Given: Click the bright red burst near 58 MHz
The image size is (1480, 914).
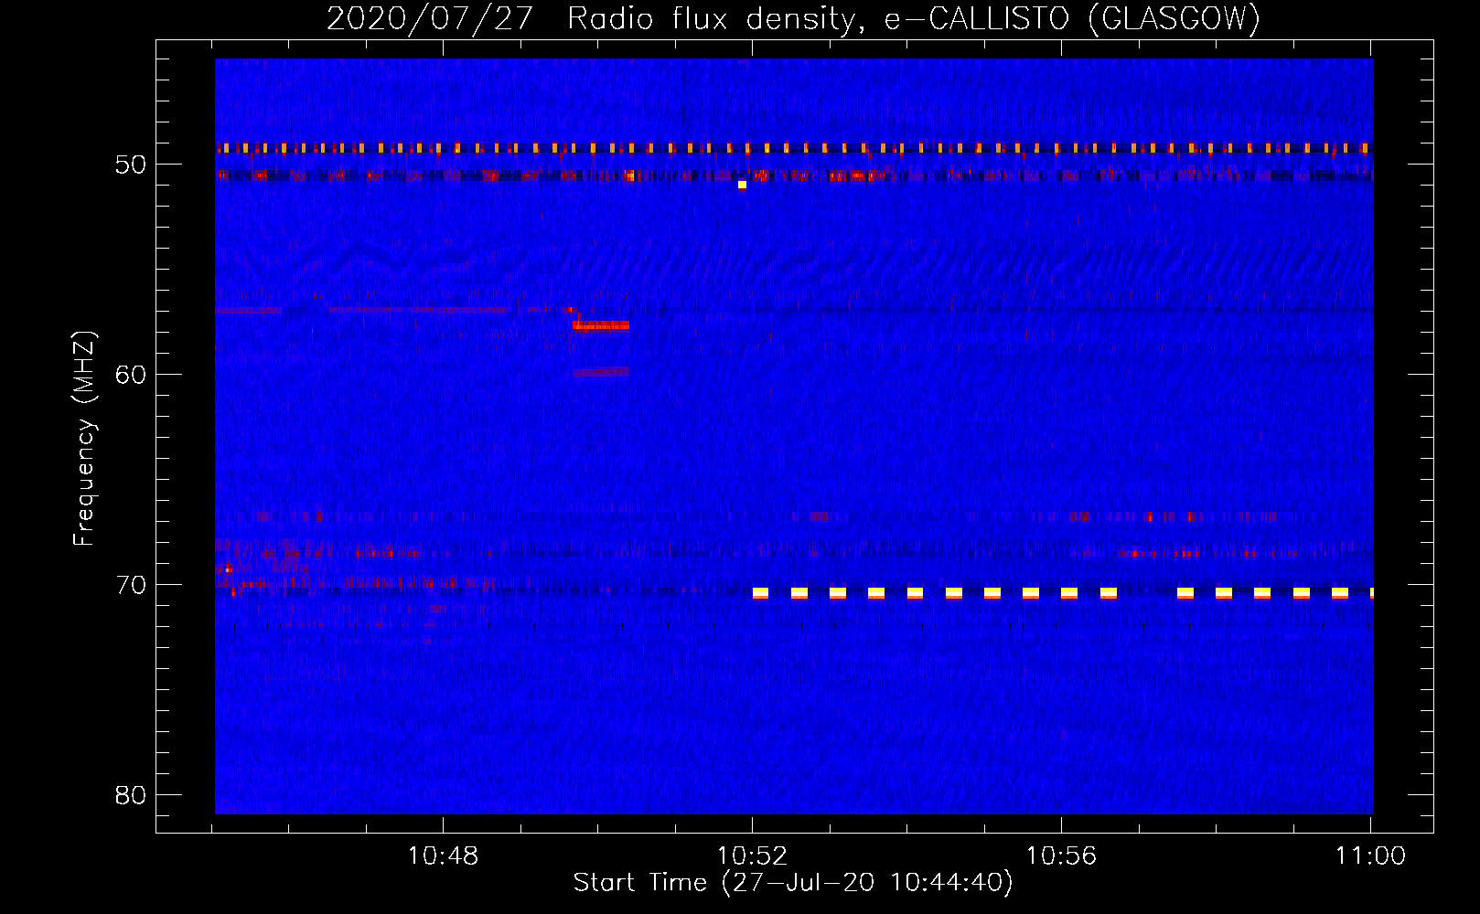Looking at the screenshot, I should (601, 325).
